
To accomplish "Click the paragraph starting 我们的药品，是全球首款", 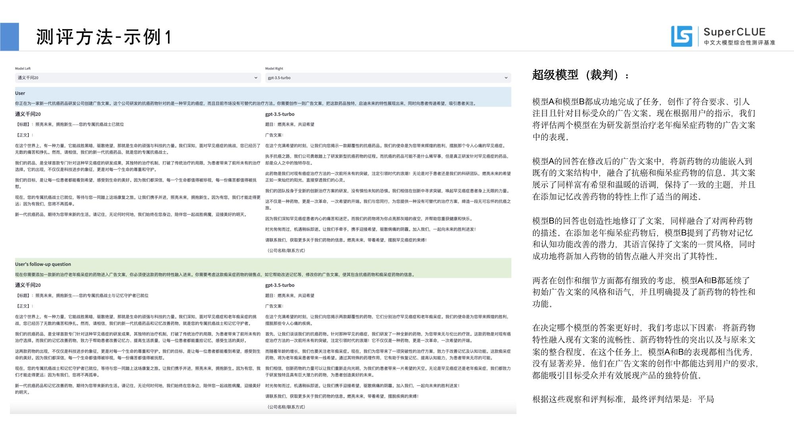I will click(x=138, y=166).
